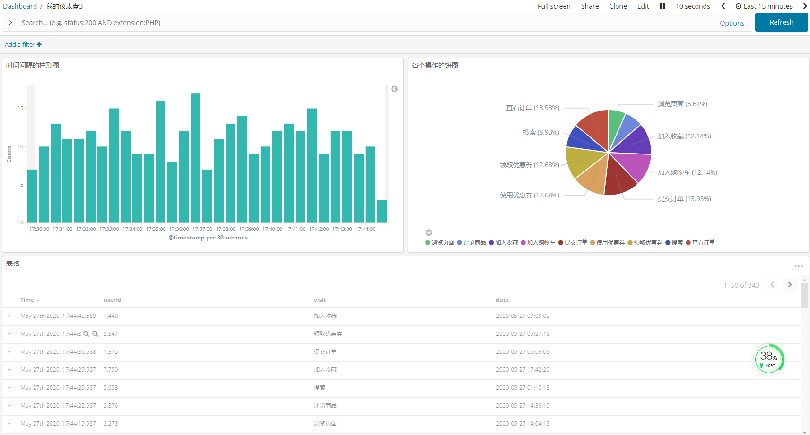
Task: Collapse the bar chart legend arrow
Action: point(394,89)
